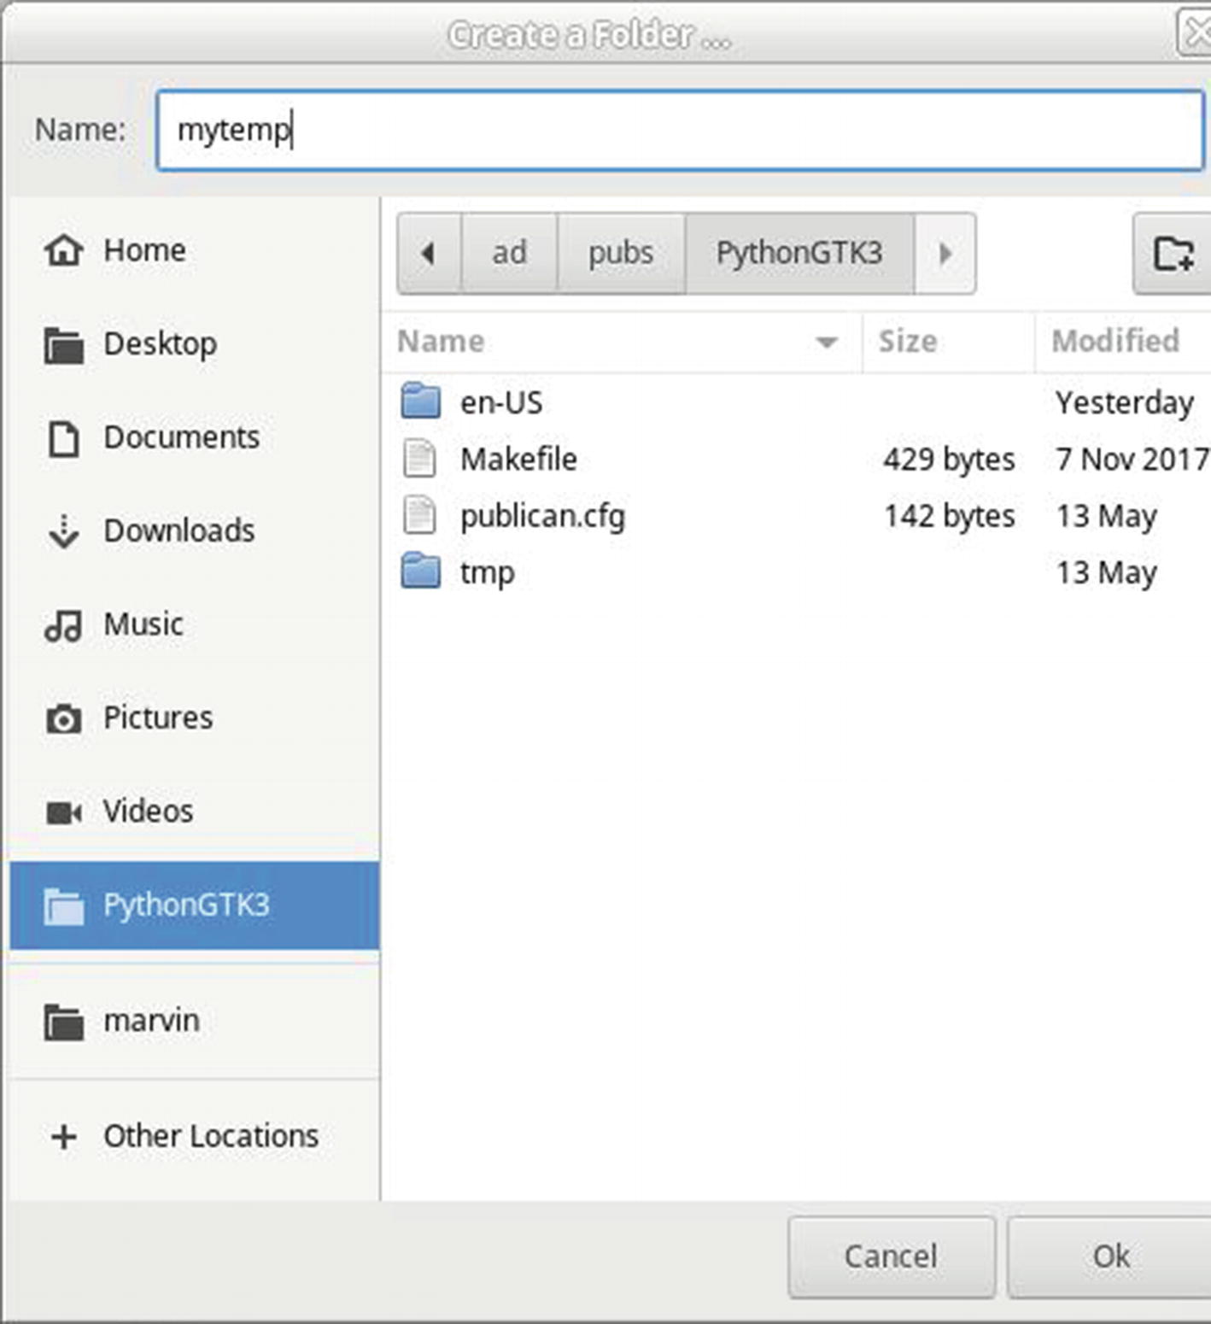1211x1324 pixels.
Task: Select the PythonGTK3 sidebar bookmark
Action: 185,905
